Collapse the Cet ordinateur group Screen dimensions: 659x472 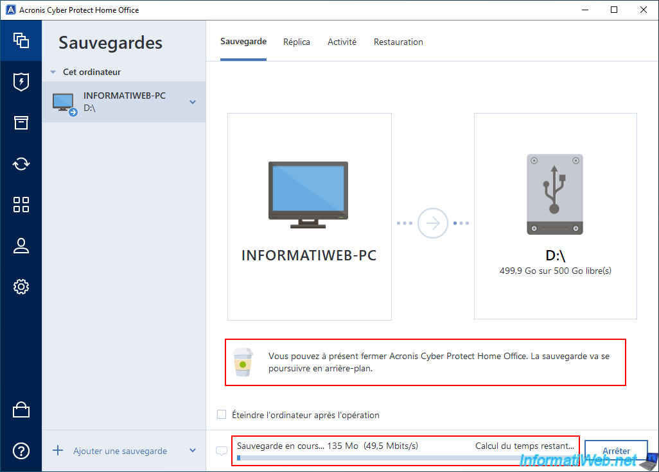(53, 72)
